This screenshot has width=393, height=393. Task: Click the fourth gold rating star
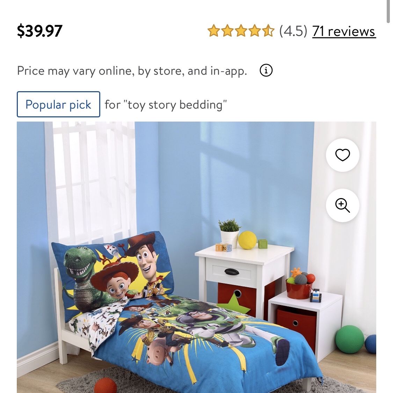(x=255, y=31)
